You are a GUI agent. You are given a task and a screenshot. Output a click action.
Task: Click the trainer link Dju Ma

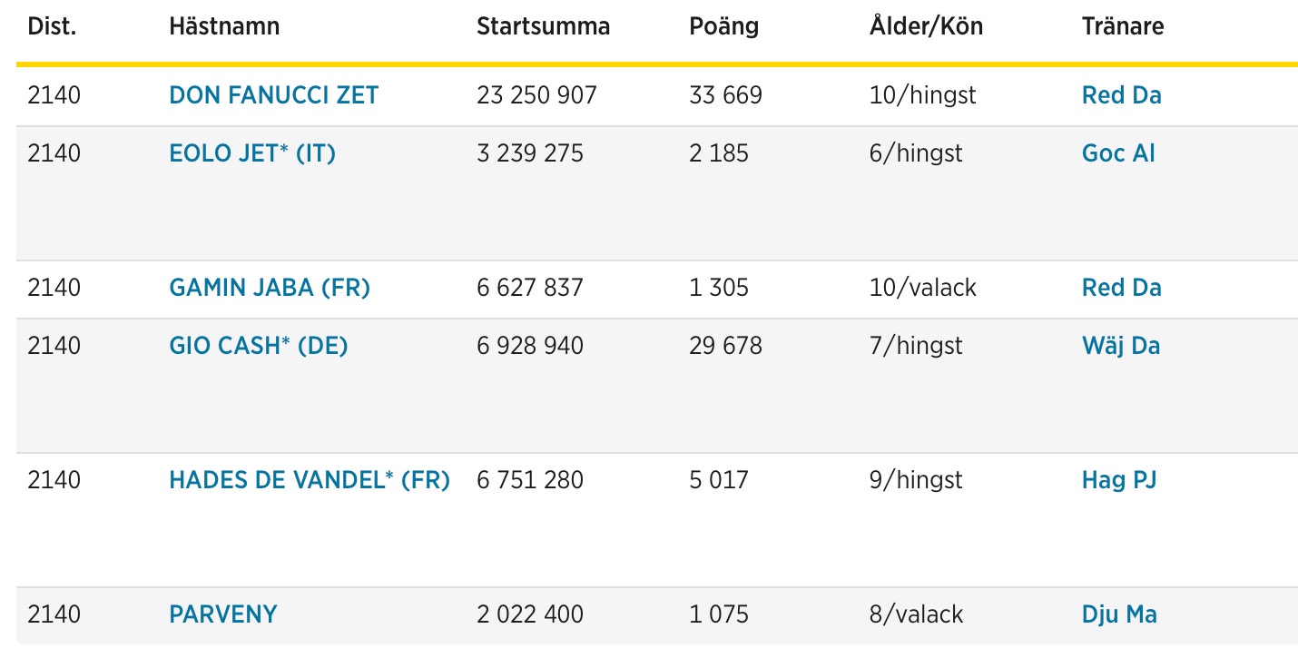(x=1119, y=614)
